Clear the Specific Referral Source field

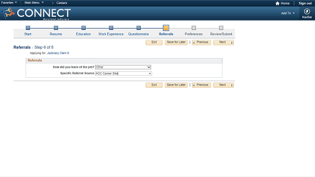point(150,73)
